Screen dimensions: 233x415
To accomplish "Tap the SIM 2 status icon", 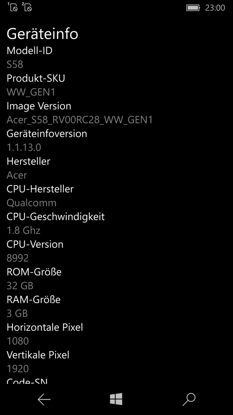I will tap(27, 7).
